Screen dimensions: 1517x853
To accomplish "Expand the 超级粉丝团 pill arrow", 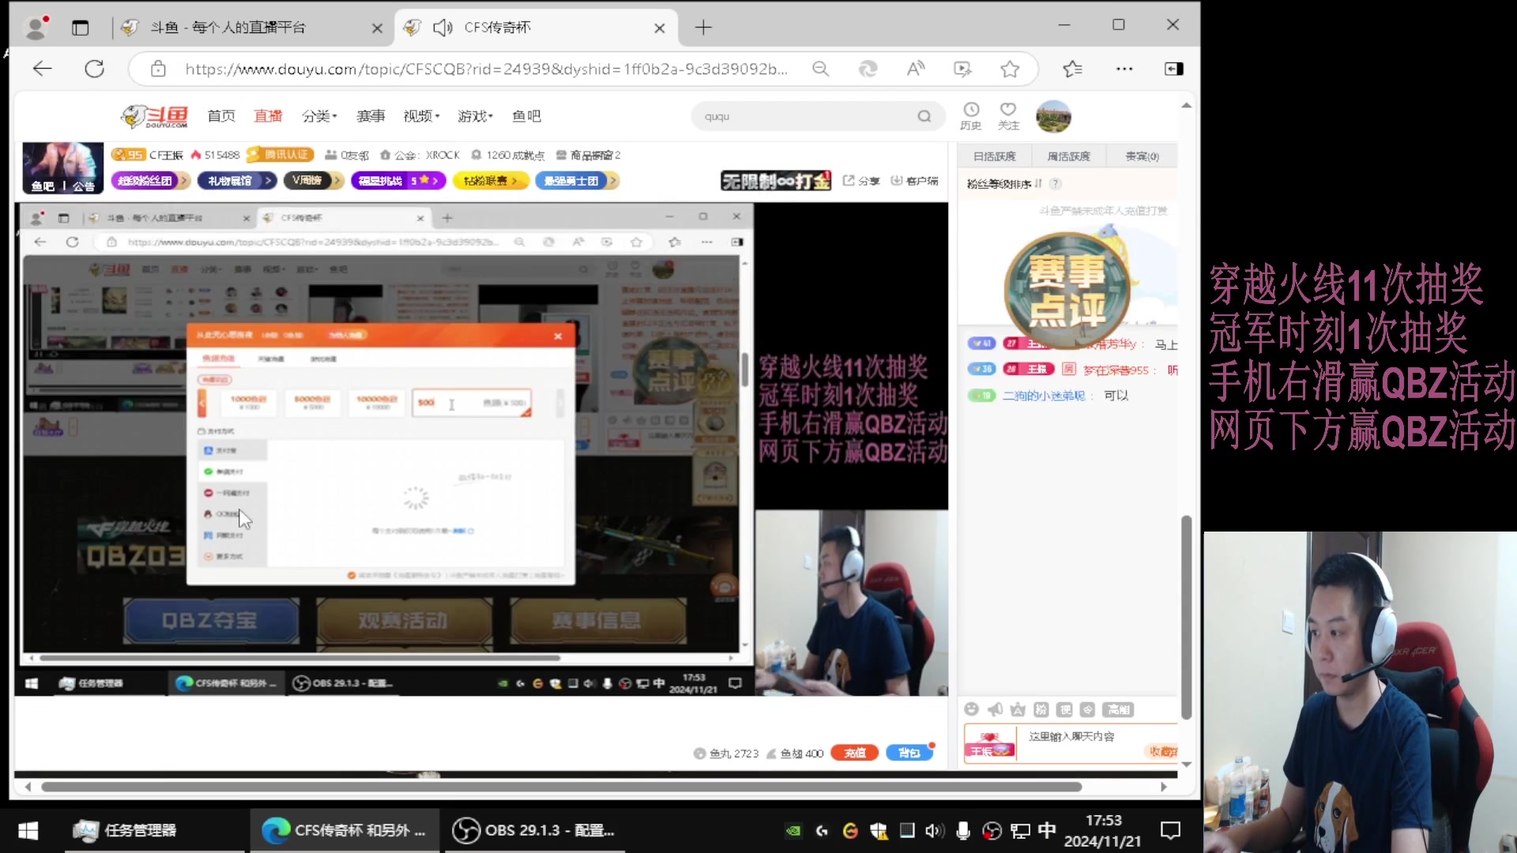I will coord(183,181).
